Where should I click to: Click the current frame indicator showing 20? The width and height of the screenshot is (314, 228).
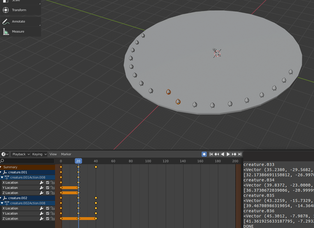(78, 161)
